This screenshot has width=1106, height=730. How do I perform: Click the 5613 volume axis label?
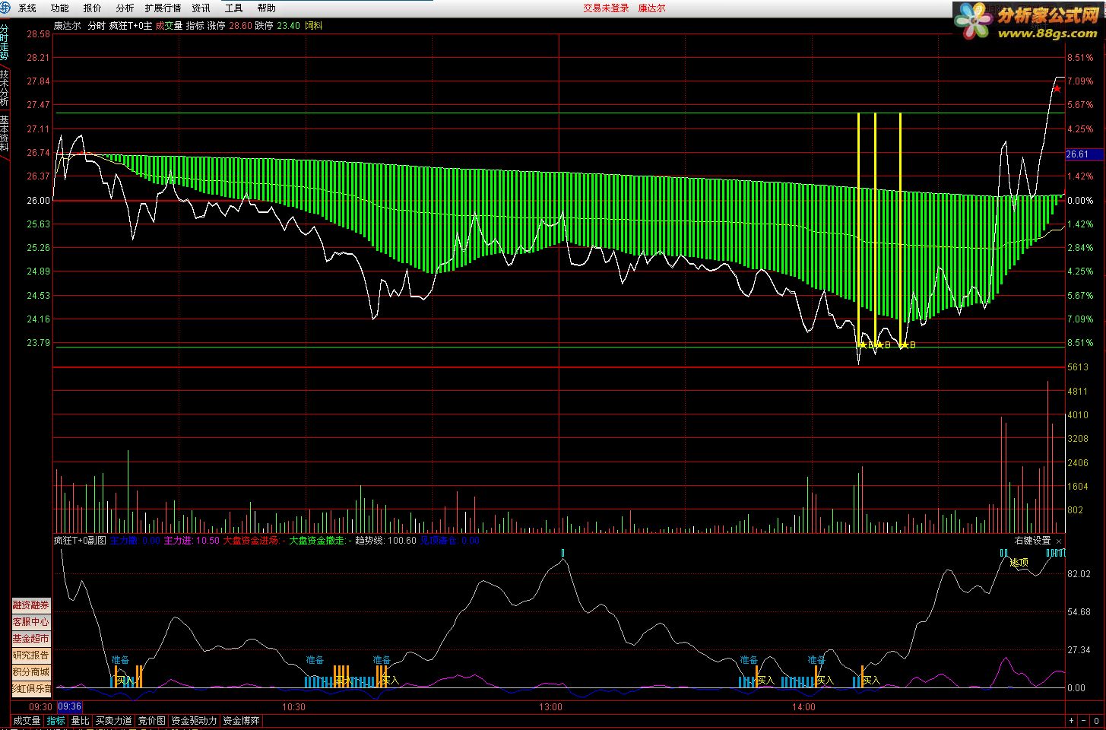click(x=1078, y=367)
